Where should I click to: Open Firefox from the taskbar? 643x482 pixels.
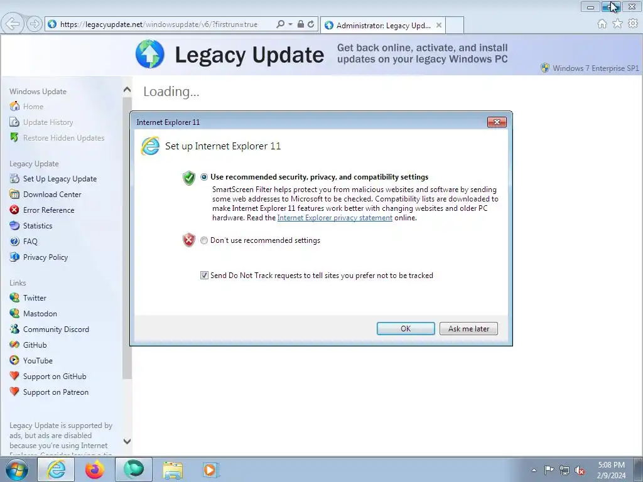pos(95,469)
